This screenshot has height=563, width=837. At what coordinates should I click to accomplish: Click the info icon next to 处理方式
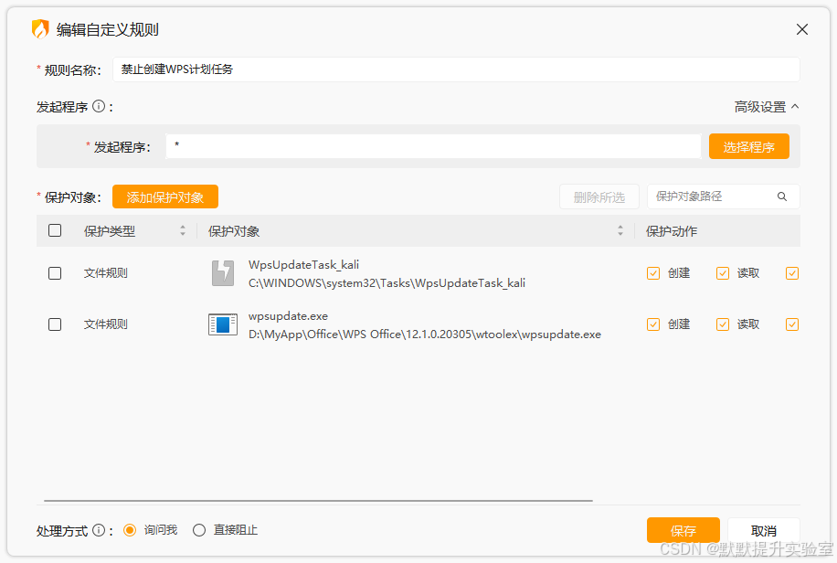pos(98,530)
